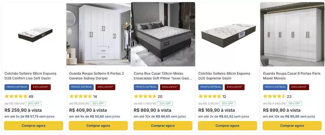Click Comprar agora for the Paris Maxel wardrobe
Screen dimensions: 325x135
(292, 126)
